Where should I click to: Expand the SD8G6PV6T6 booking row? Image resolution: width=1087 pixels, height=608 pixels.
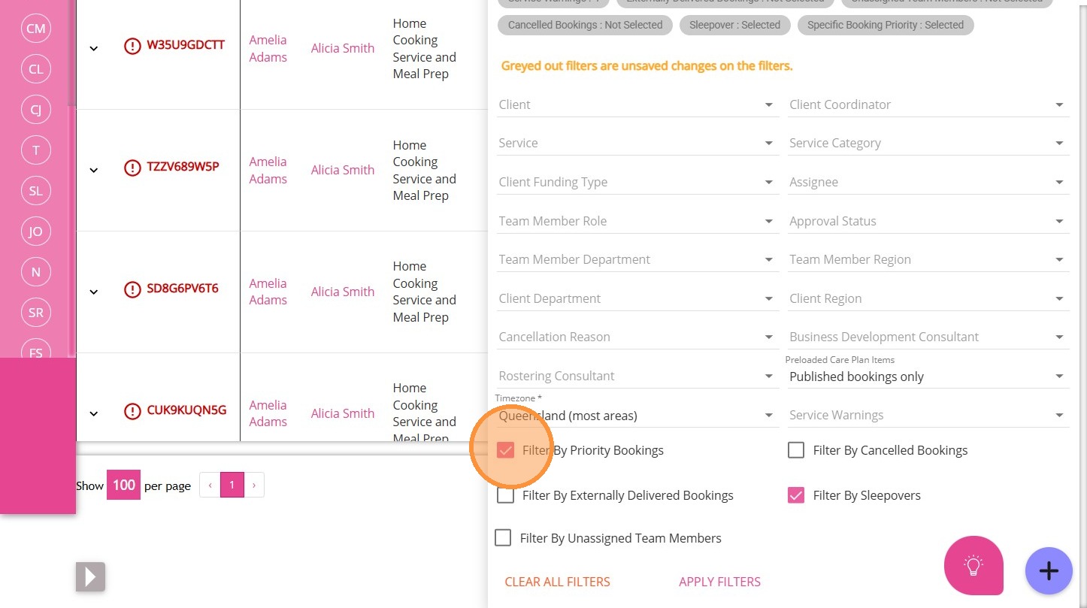coord(94,292)
